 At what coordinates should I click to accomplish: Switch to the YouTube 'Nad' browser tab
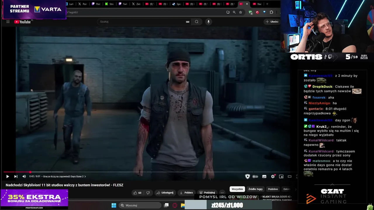257,4
